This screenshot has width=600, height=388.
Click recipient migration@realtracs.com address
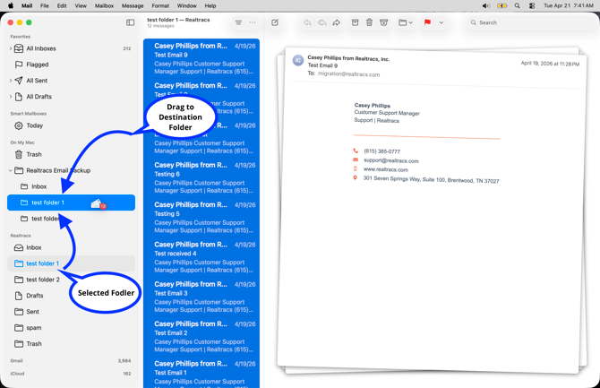349,74
